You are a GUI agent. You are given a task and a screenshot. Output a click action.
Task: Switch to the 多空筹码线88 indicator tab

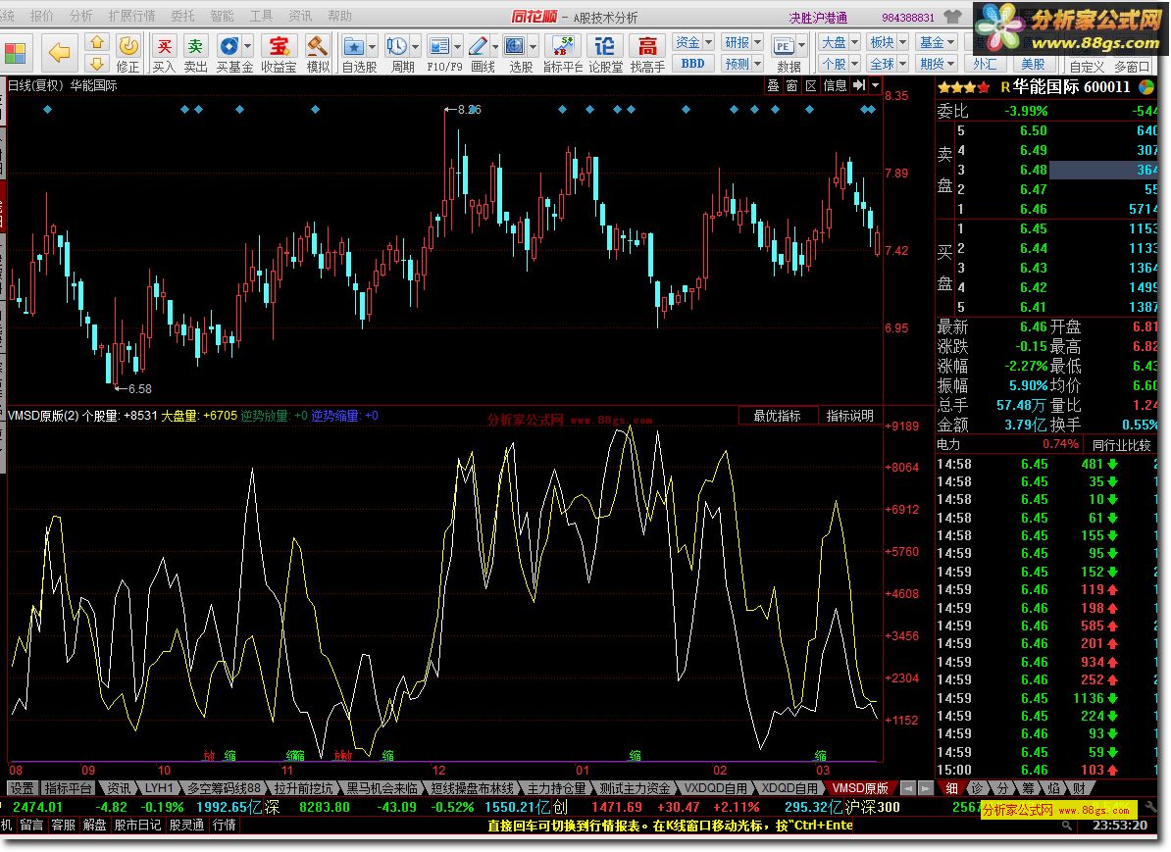[224, 788]
